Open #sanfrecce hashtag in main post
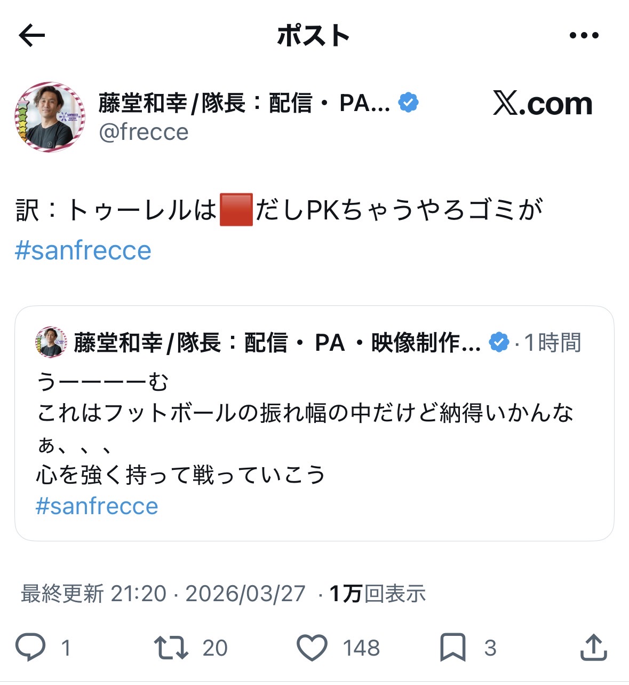This screenshot has height=685, width=629. [83, 250]
